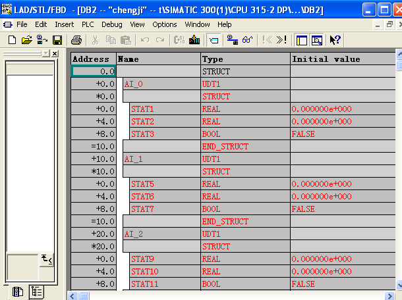Open the Debug menu
The height and width of the screenshot is (300, 402).
pyautogui.click(x=112, y=24)
